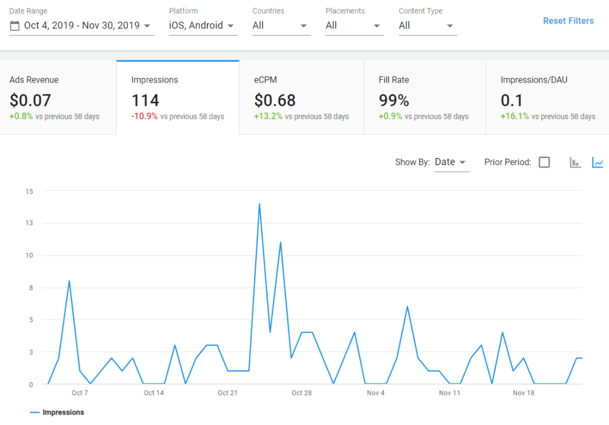Switch to bar chart view icon
This screenshot has width=609, height=425.
click(575, 162)
